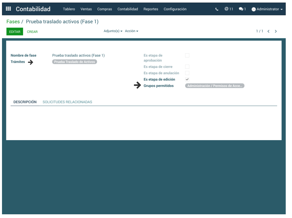Click the EDITAR button
Image resolution: width=292 pixels, height=218 pixels.
(15, 32)
